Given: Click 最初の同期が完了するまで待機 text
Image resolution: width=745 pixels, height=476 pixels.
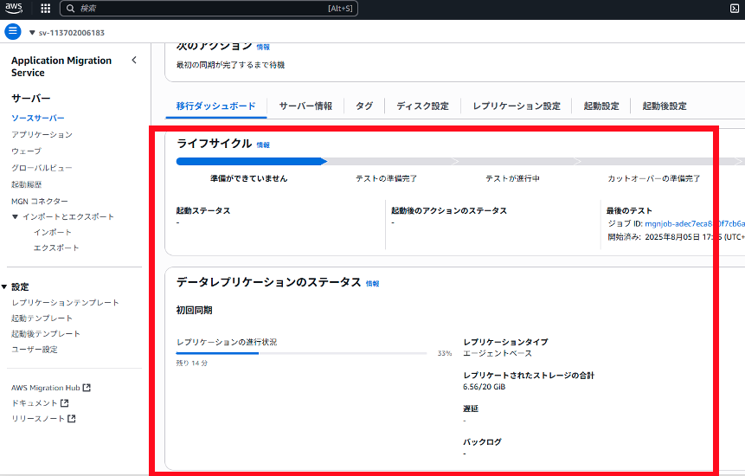Looking at the screenshot, I should click(230, 65).
